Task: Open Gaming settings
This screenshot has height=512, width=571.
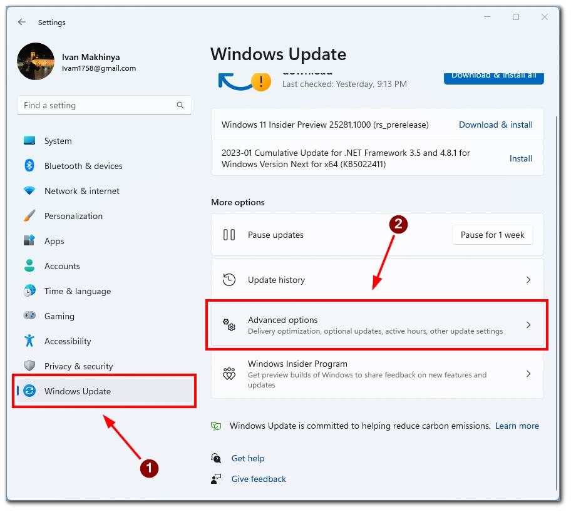Action: [x=105, y=316]
